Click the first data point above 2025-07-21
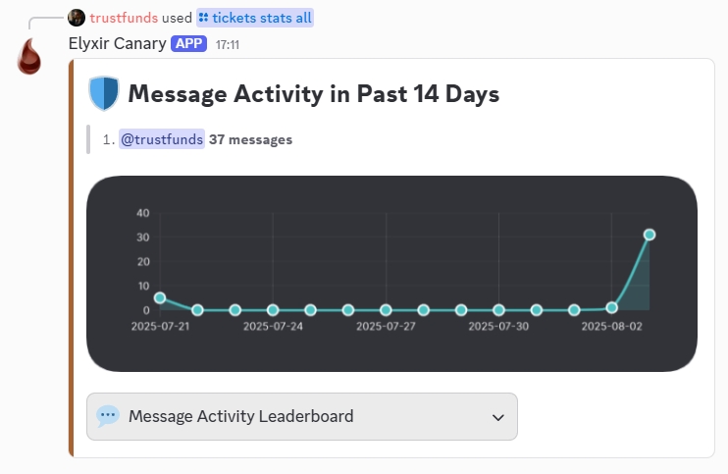Viewport: 728px width, 474px height. pyautogui.click(x=160, y=298)
